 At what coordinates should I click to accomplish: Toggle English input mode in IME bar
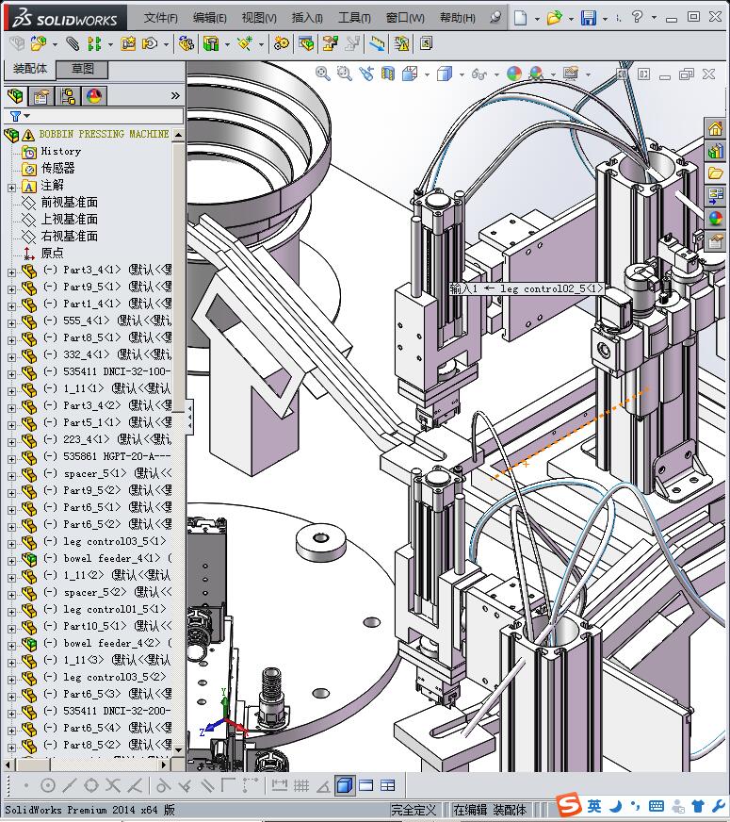click(594, 806)
